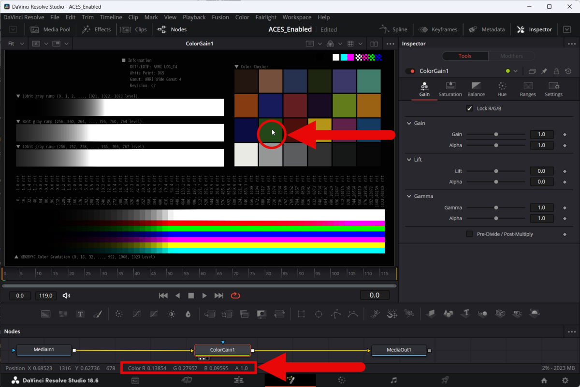The image size is (580, 387).
Task: Toggle Gain keyframe diamond
Action: [565, 135]
